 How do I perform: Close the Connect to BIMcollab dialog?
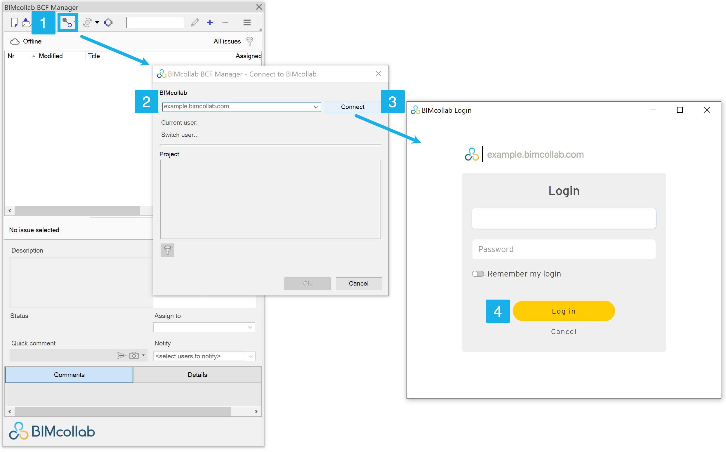point(378,74)
